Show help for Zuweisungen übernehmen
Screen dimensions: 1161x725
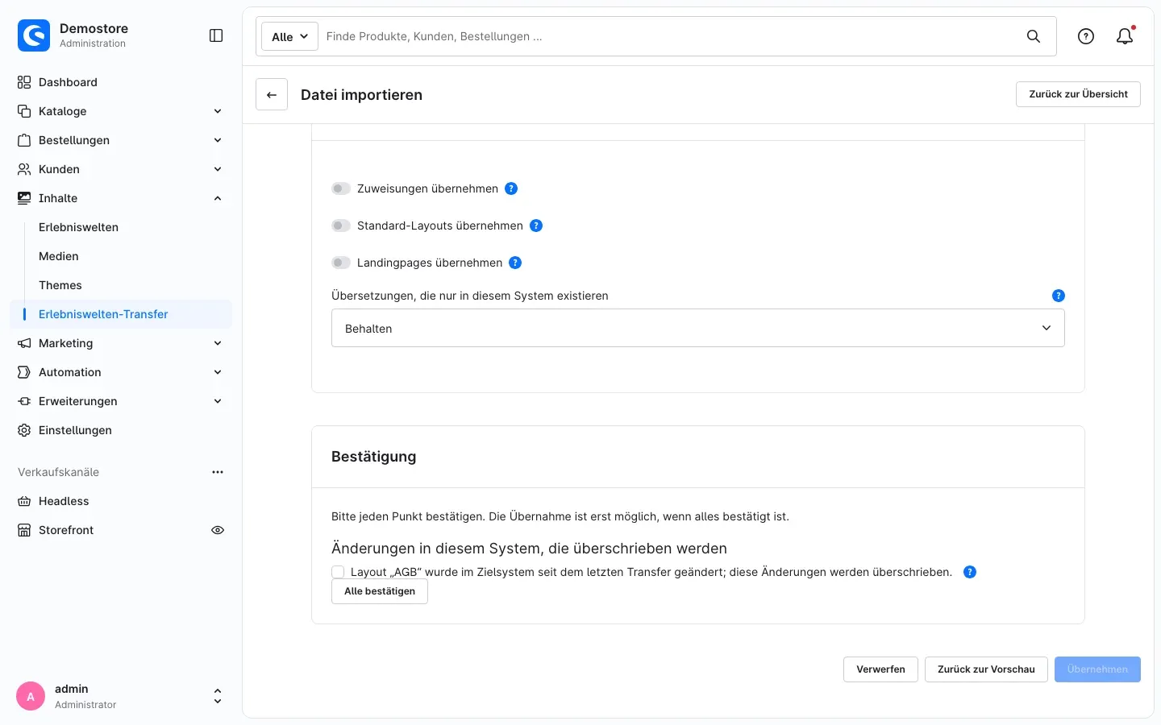click(x=511, y=188)
